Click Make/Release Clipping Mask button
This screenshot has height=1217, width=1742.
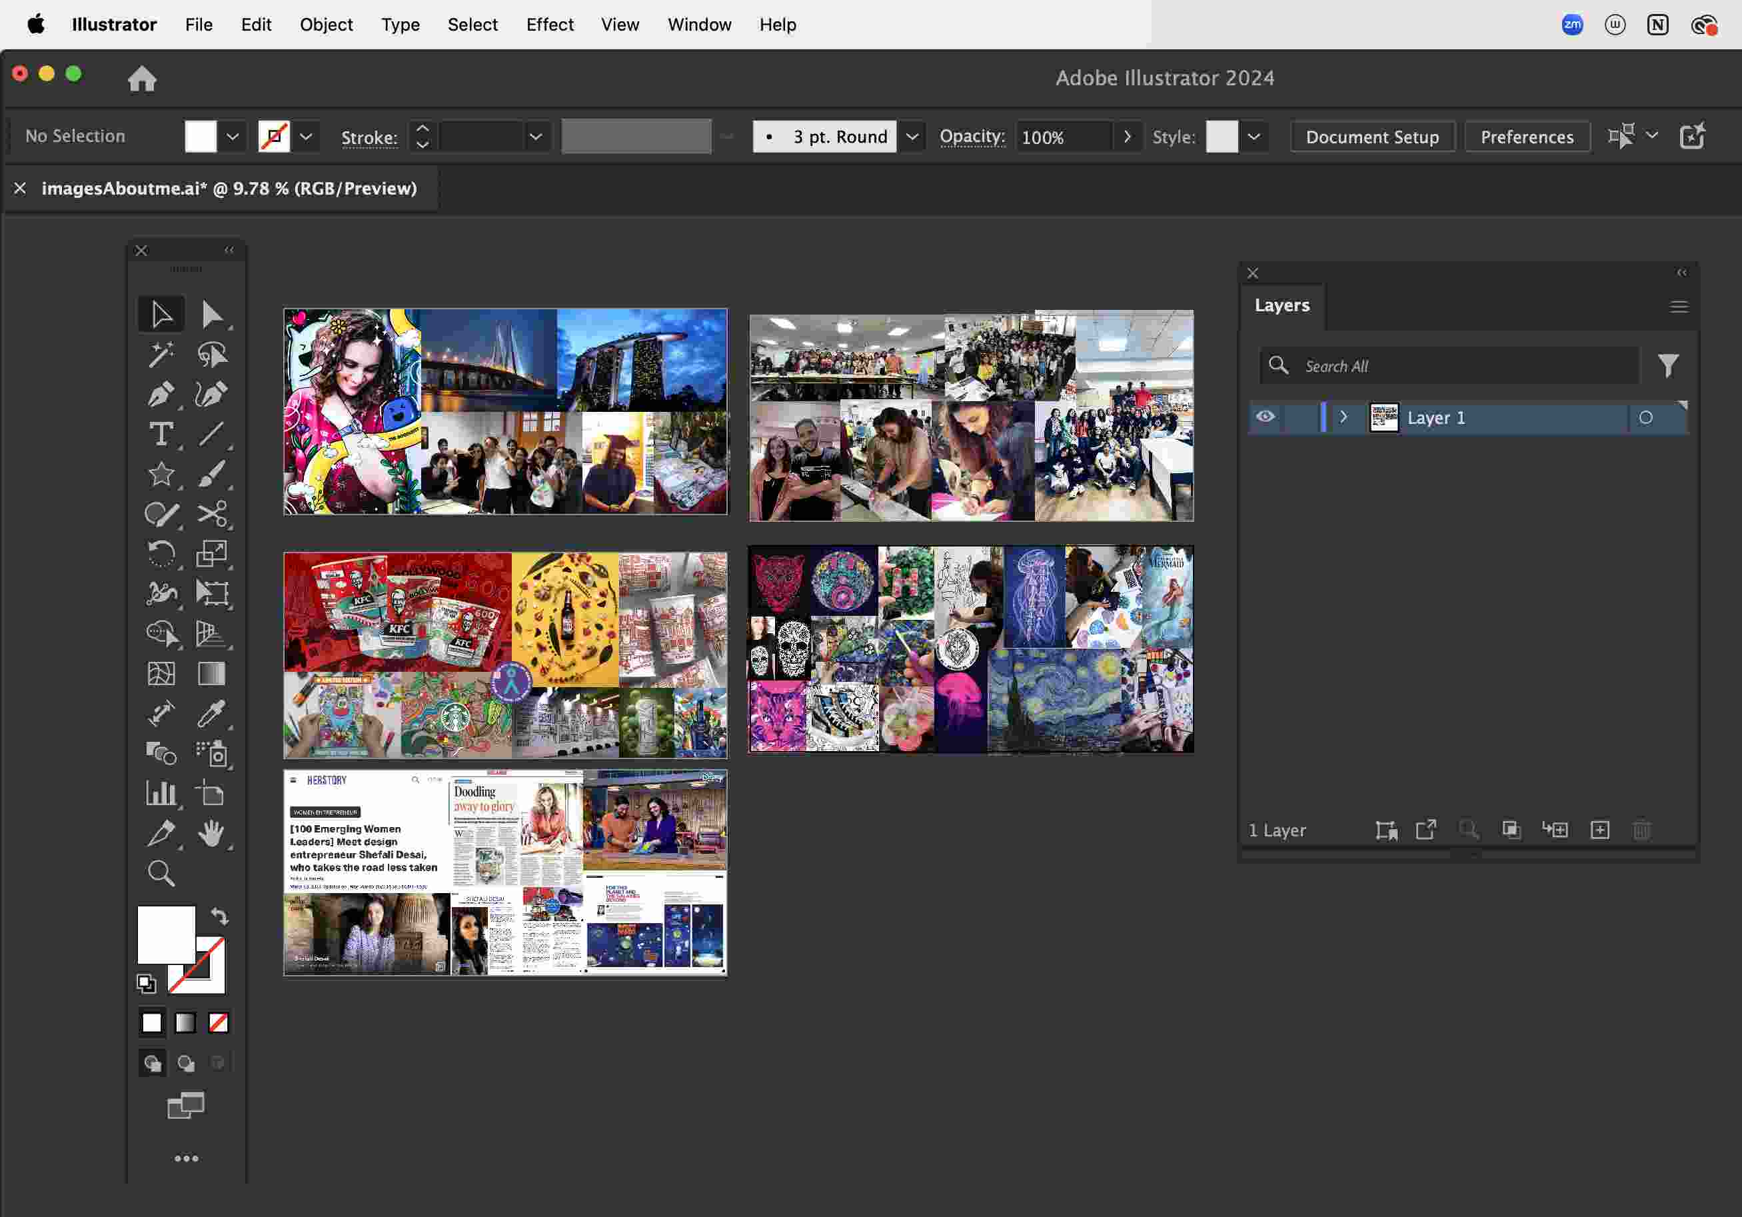[1511, 830]
